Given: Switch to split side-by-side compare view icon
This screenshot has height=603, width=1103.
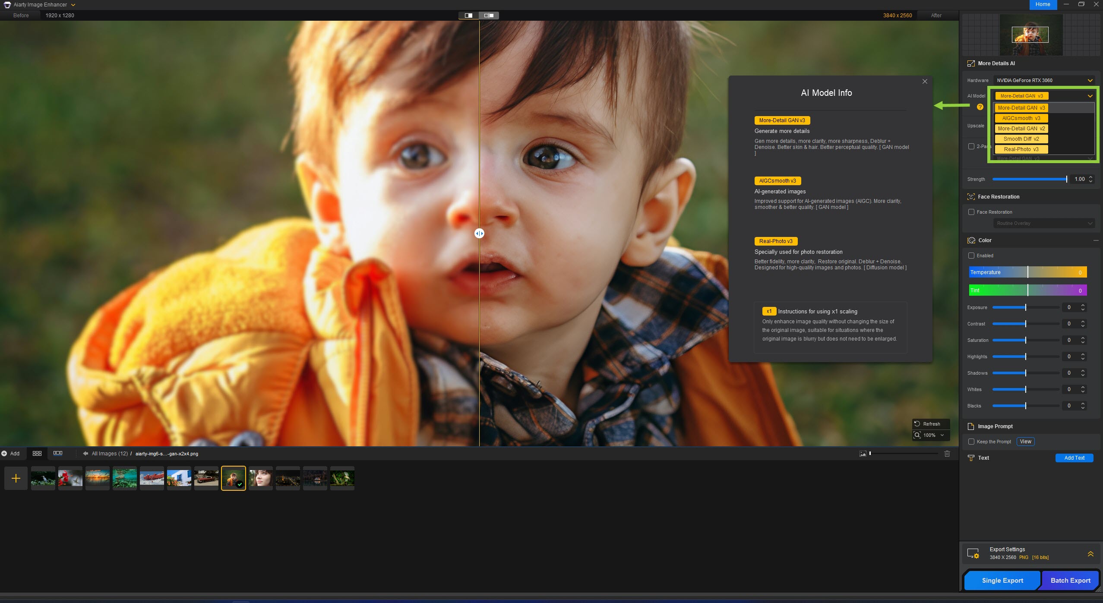Looking at the screenshot, I should pos(489,16).
